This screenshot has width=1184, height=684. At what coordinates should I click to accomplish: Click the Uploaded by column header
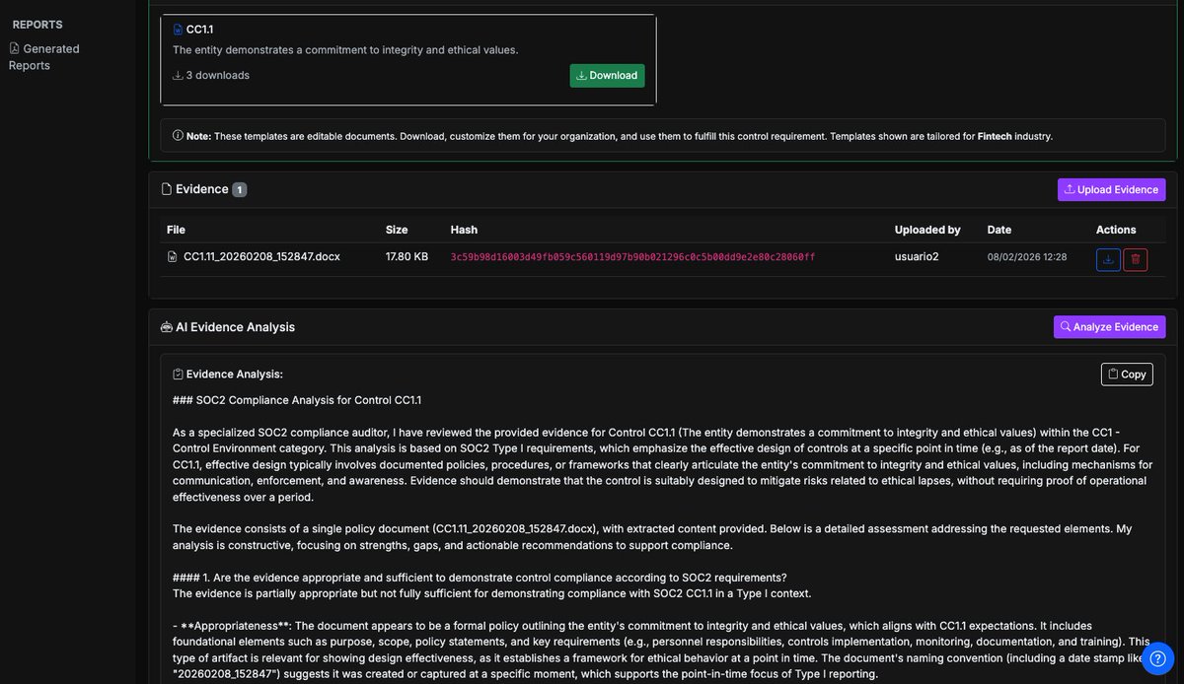pos(927,230)
